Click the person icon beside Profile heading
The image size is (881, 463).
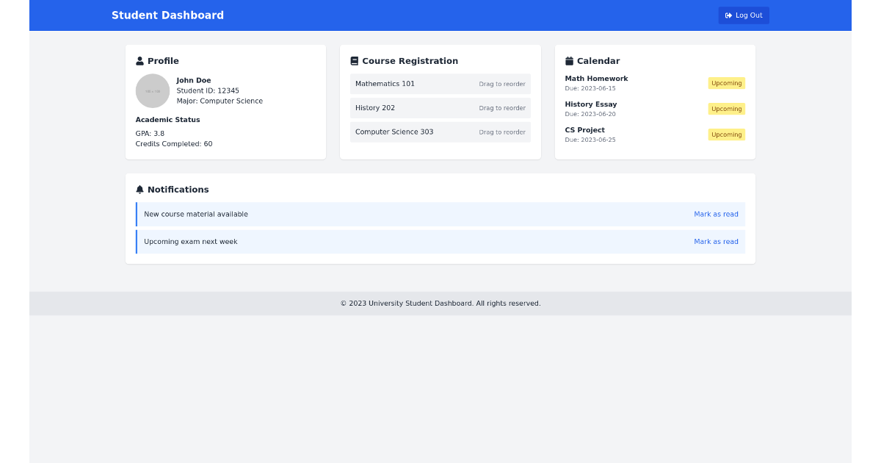(139, 60)
